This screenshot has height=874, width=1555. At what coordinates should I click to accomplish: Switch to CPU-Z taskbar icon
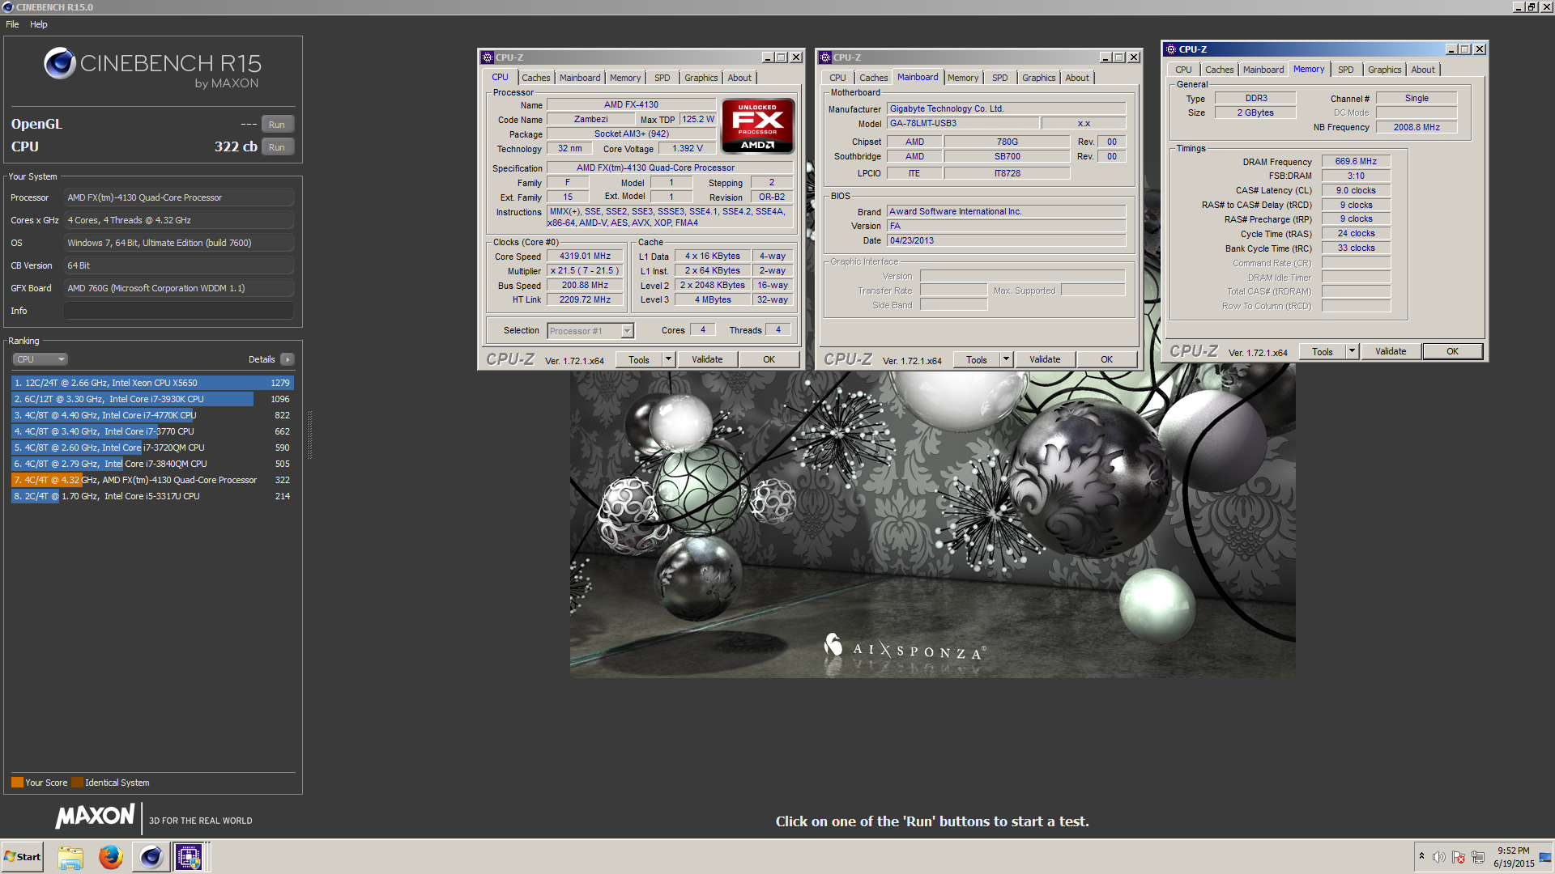[189, 857]
